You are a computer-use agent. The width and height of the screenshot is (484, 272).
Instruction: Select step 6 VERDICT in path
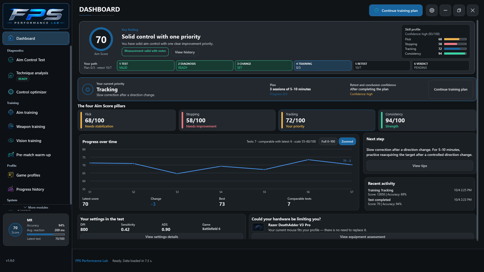[440, 65]
